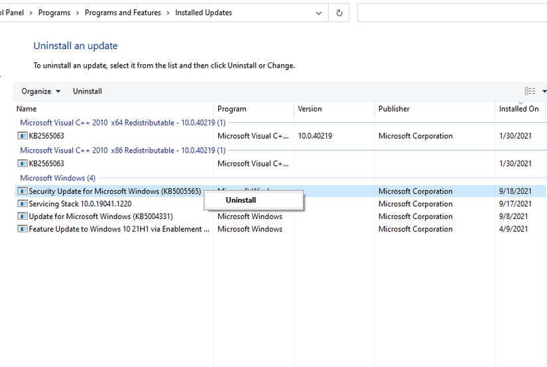The height and width of the screenshot is (367, 547).
Task: Click the version value 10.0.40219
Action: 315,136
